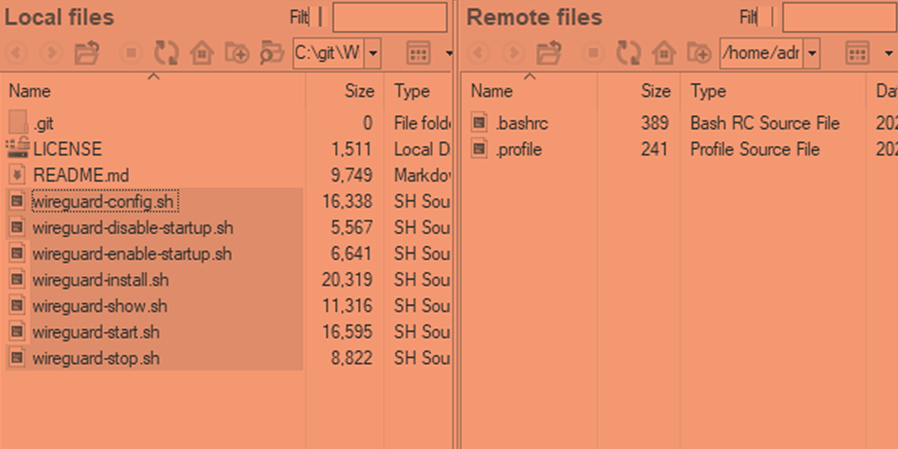The width and height of the screenshot is (898, 449).
Task: Select wireguard-stop.sh
Action: click(x=96, y=358)
